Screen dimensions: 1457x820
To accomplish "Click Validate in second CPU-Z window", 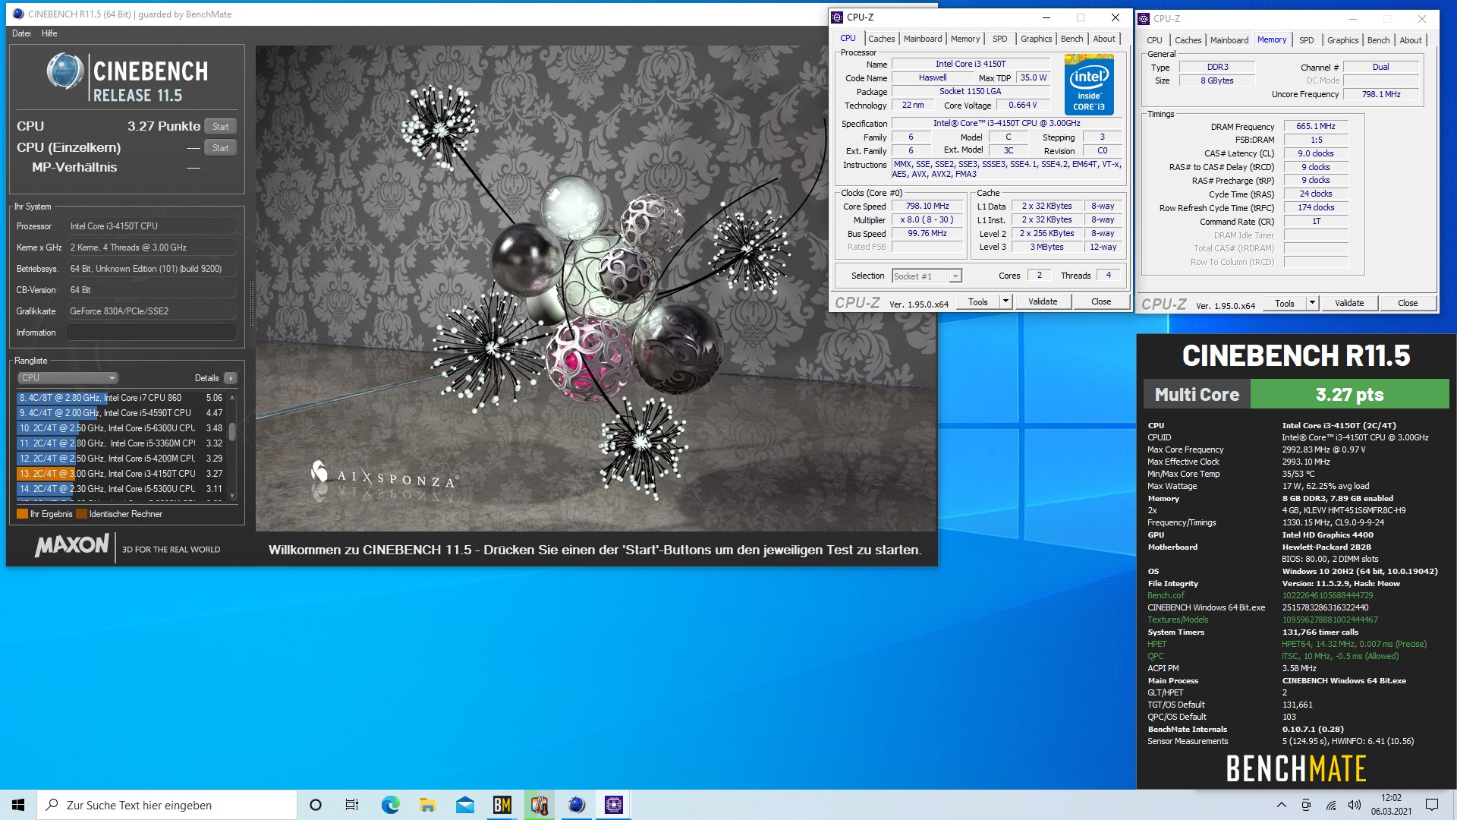I will (x=1348, y=303).
